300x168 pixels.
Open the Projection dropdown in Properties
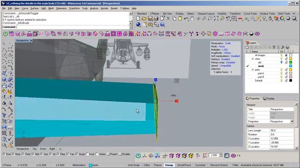[292, 121]
